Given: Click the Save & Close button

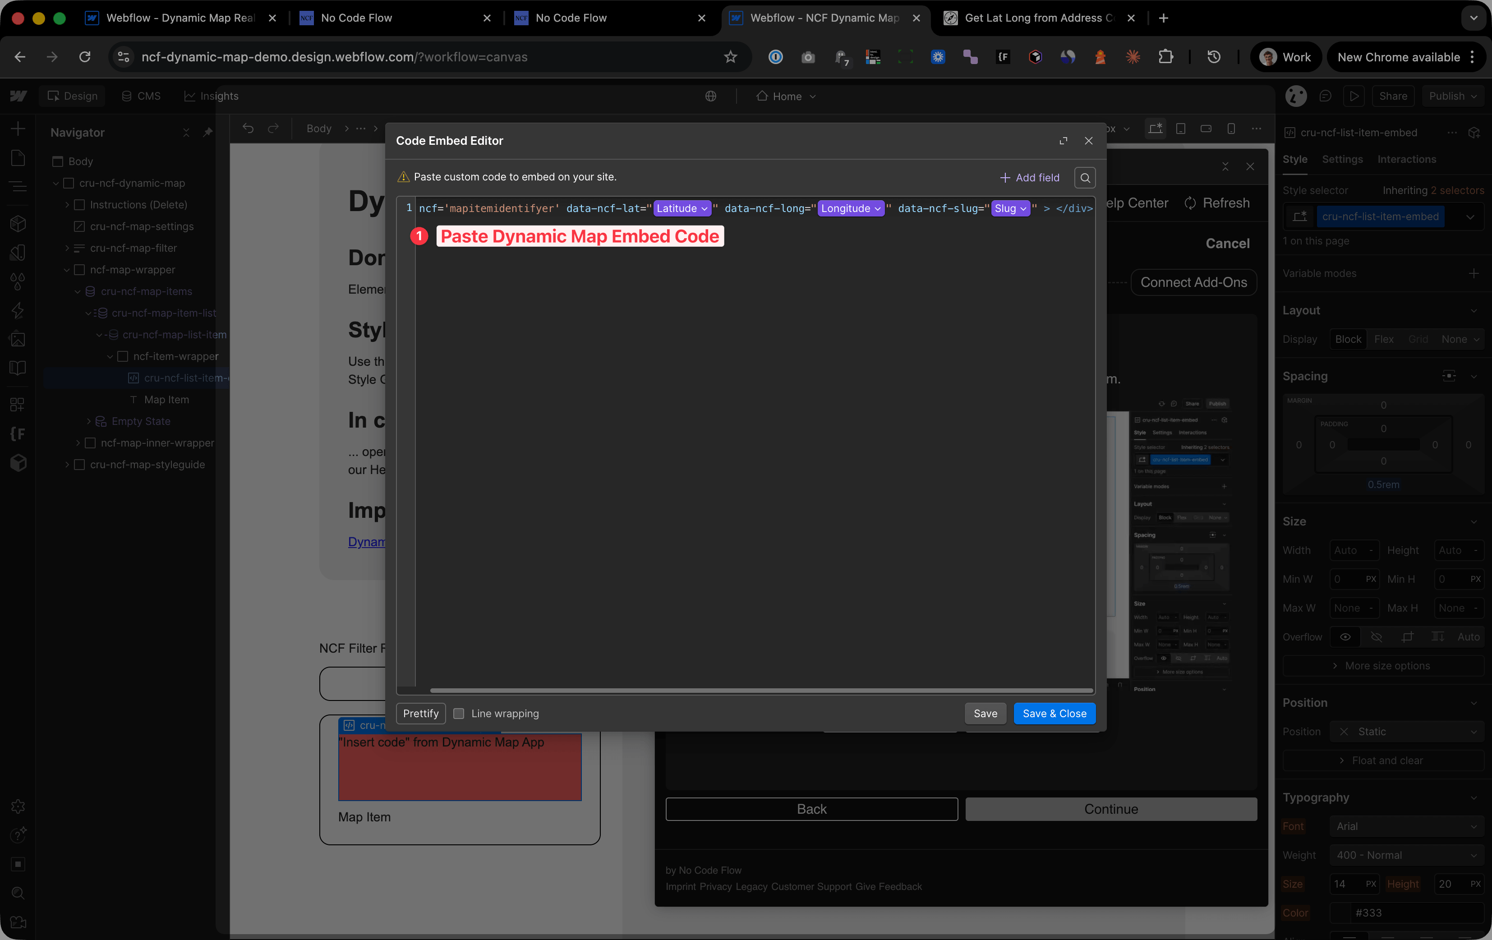Looking at the screenshot, I should click(x=1055, y=714).
